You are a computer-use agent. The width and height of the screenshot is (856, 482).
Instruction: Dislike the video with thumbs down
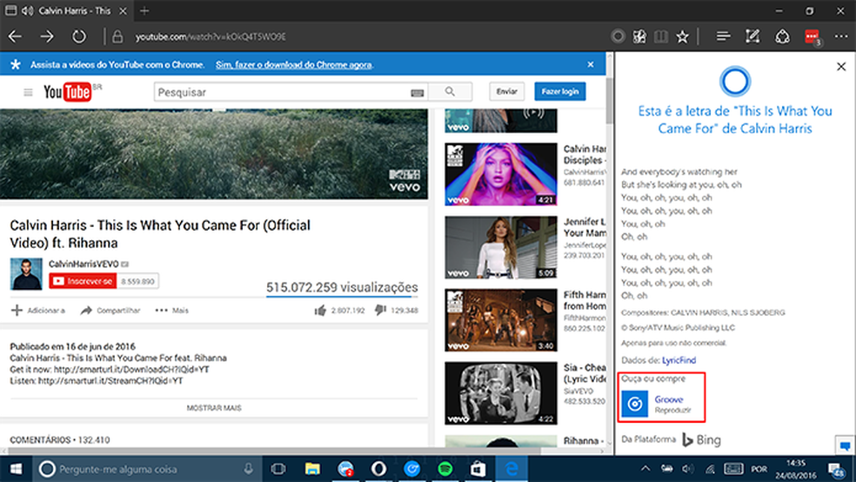tap(380, 310)
